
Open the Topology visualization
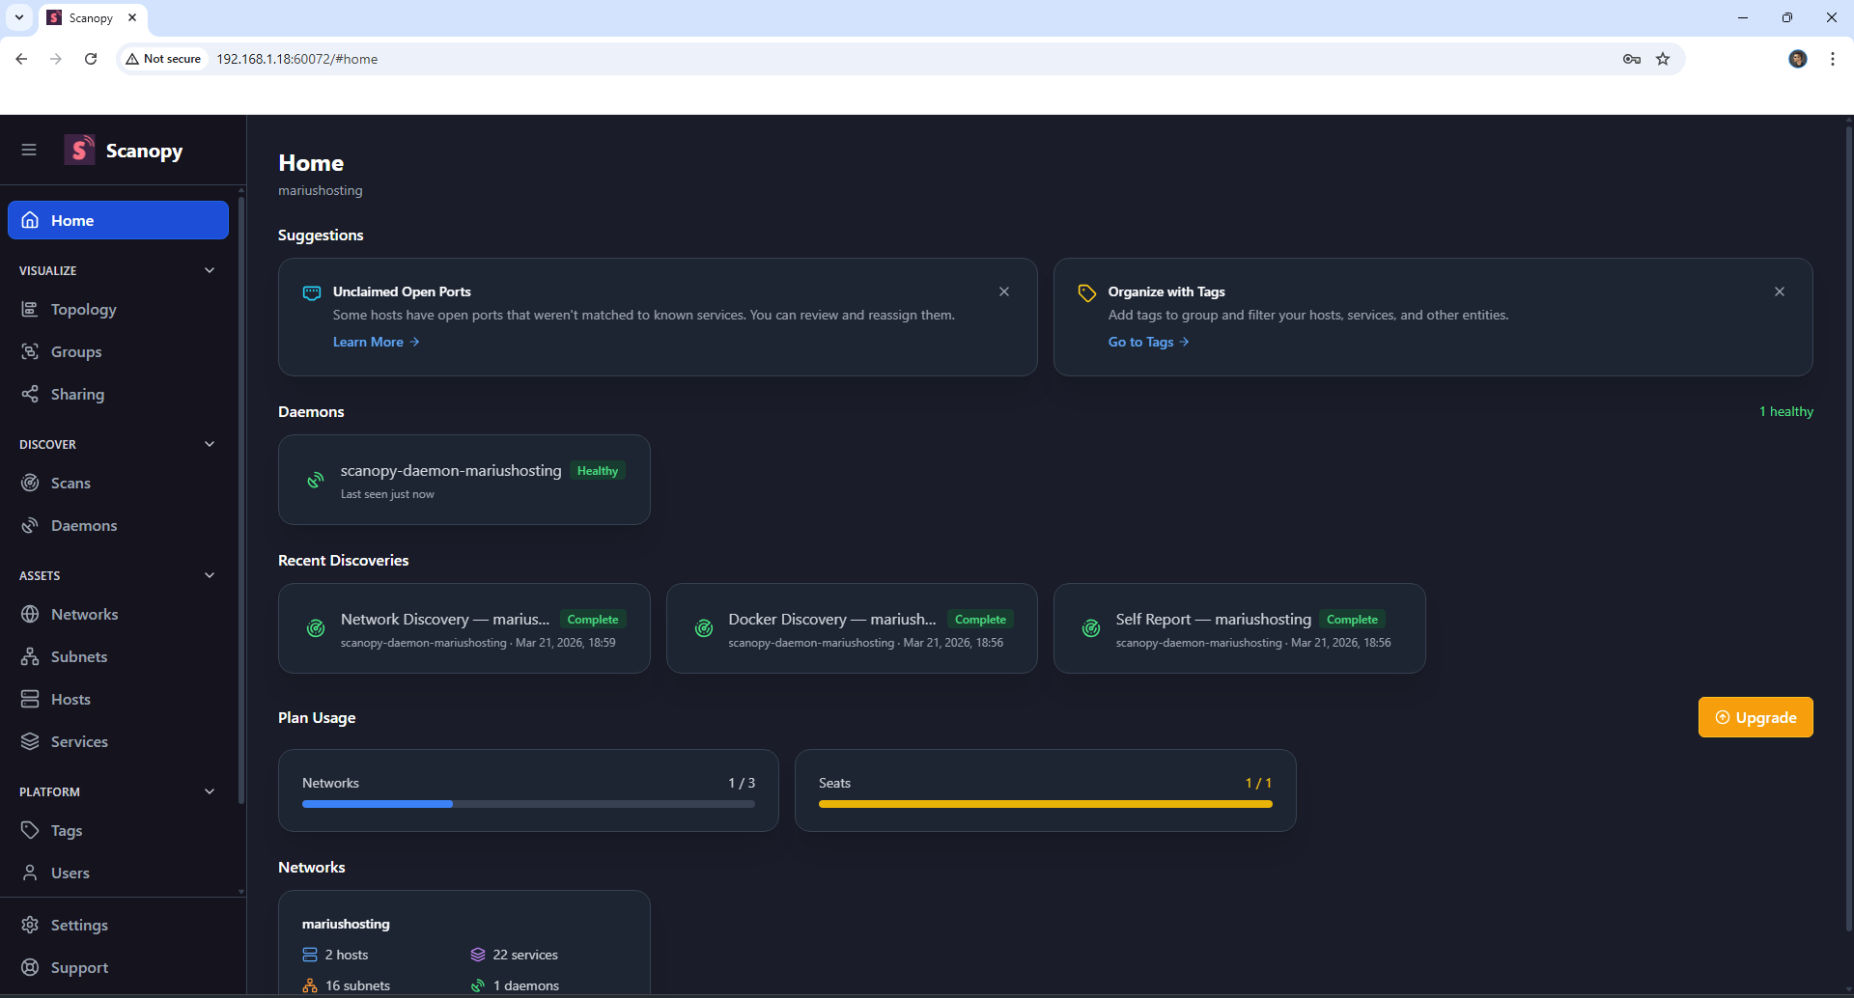(83, 309)
